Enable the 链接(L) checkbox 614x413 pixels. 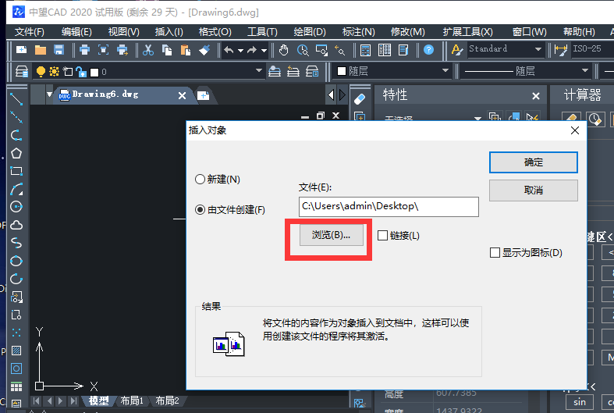point(383,235)
